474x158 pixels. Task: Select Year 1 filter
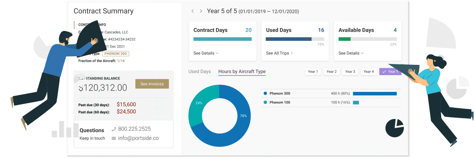click(x=313, y=72)
